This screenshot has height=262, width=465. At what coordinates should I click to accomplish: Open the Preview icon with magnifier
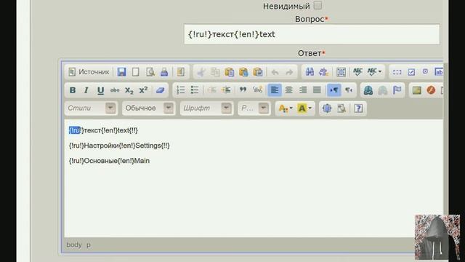coord(150,72)
